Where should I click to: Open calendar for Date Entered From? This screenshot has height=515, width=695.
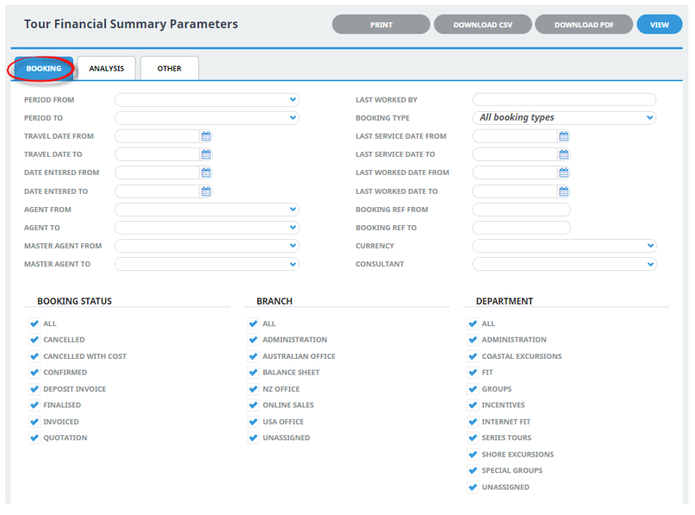point(206,172)
